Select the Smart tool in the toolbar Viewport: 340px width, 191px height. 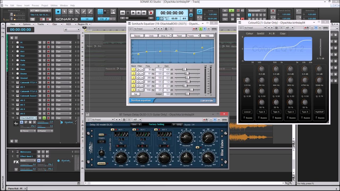(58, 12)
